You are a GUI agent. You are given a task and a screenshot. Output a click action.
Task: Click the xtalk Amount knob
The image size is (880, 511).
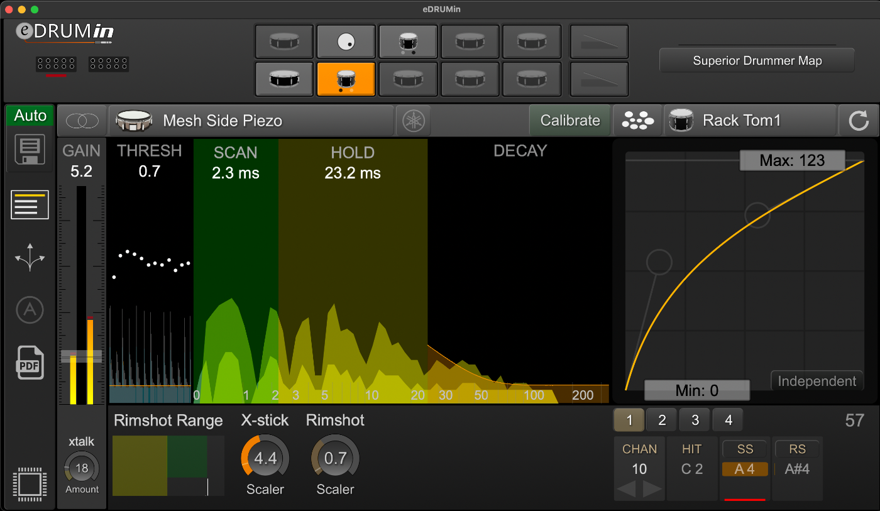[x=81, y=468]
